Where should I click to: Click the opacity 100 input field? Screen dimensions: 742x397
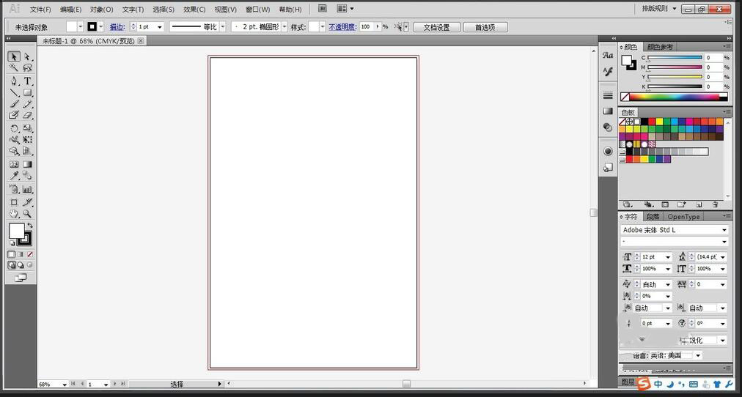pos(367,27)
